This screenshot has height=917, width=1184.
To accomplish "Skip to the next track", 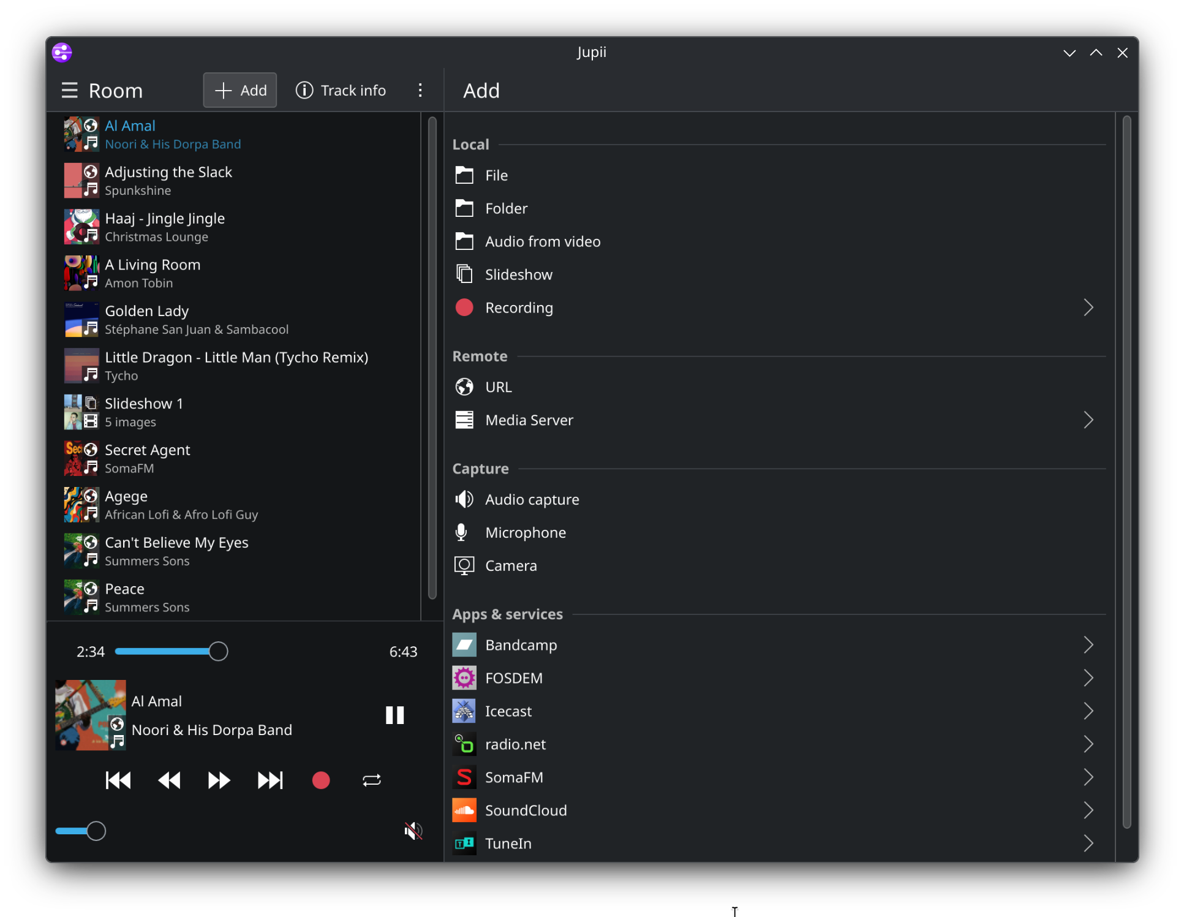I will coord(270,780).
